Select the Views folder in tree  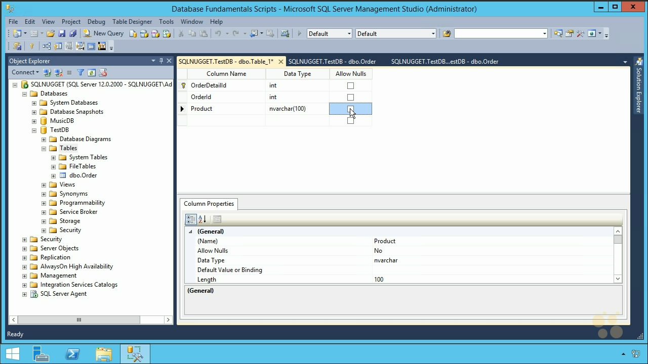(x=67, y=185)
